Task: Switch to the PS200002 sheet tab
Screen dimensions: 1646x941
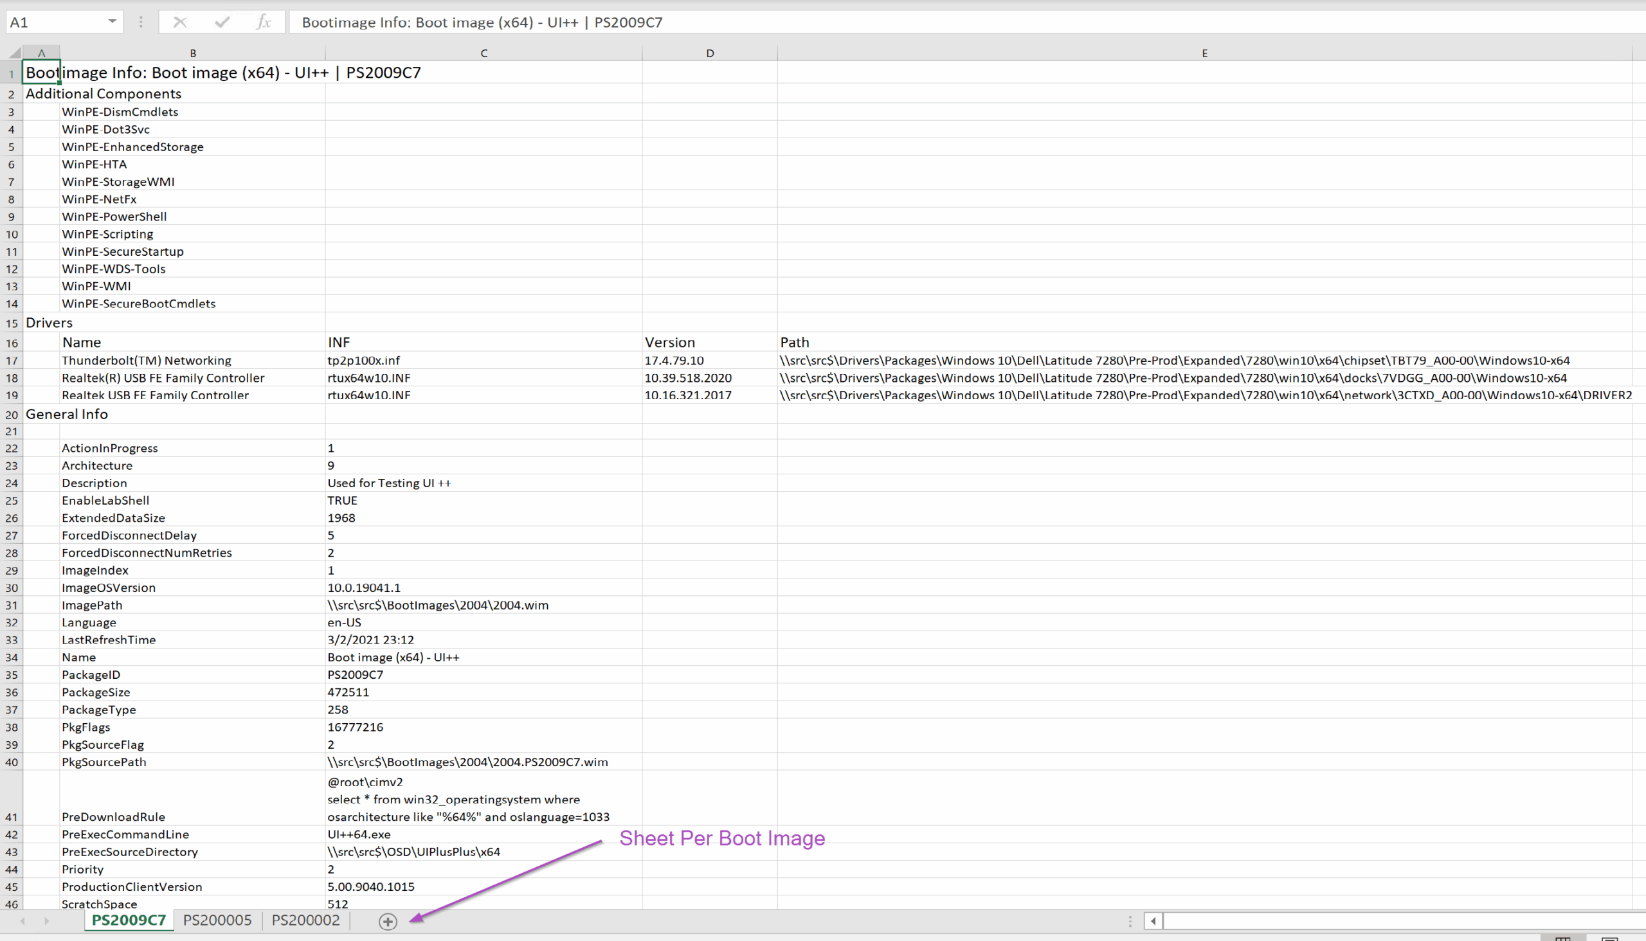Action: 305,920
